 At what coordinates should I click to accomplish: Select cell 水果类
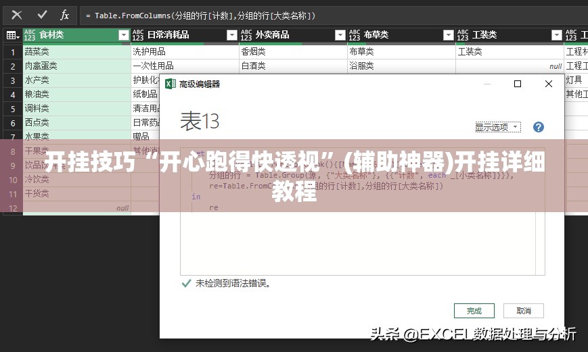click(x=77, y=136)
